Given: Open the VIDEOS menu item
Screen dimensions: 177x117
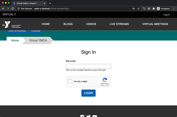Looking at the screenshot, I should (91, 24).
